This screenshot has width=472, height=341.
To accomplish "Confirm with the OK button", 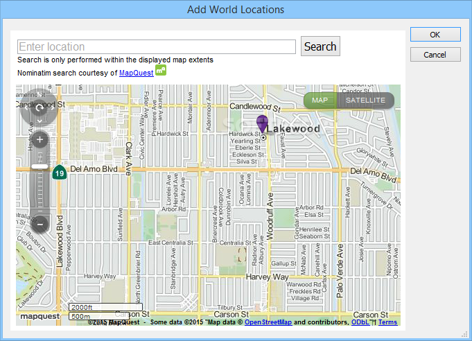I will [x=435, y=35].
